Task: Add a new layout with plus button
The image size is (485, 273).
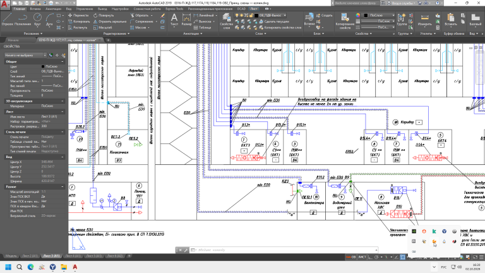Action: [x=129, y=256]
